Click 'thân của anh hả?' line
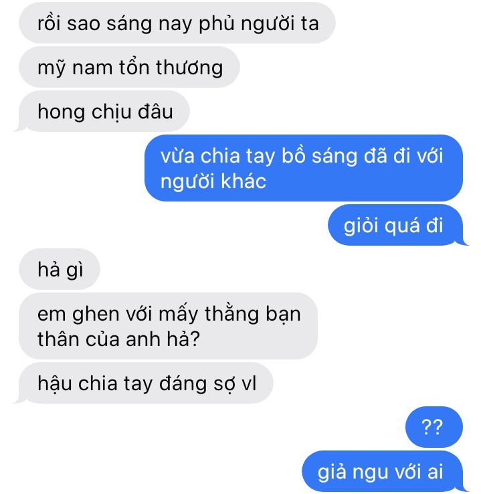Screen dimensions: 481x494 [x=118, y=339]
